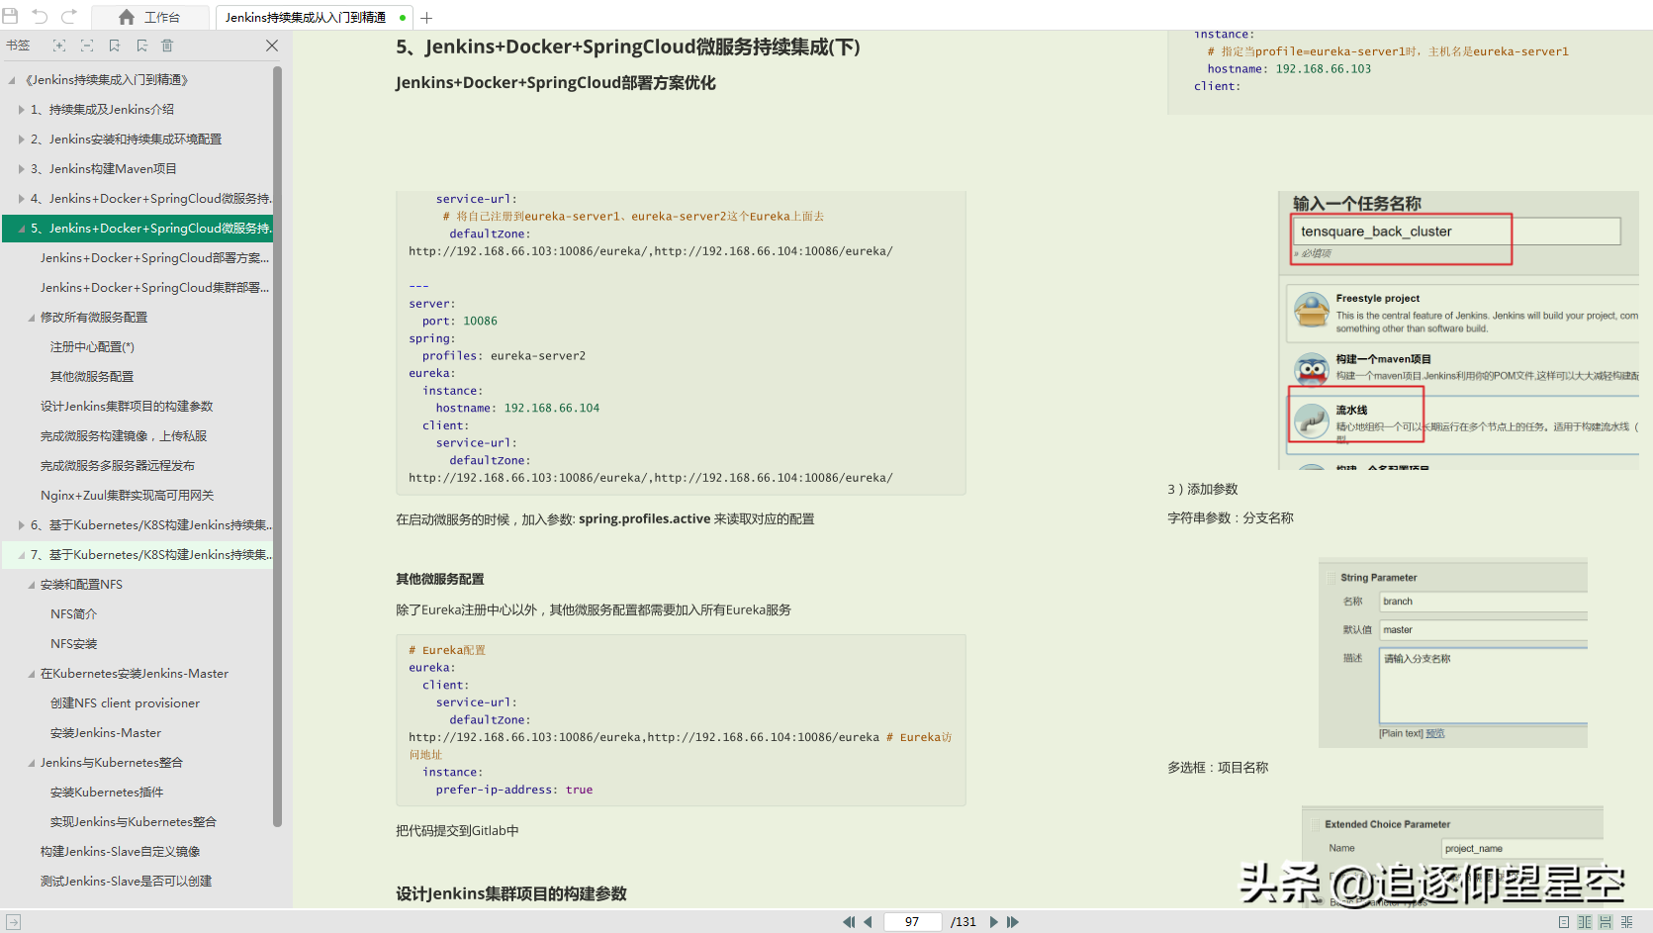
Task: Open bookmark 构建Jenkins-Slave自定义镜像
Action: coord(120,852)
